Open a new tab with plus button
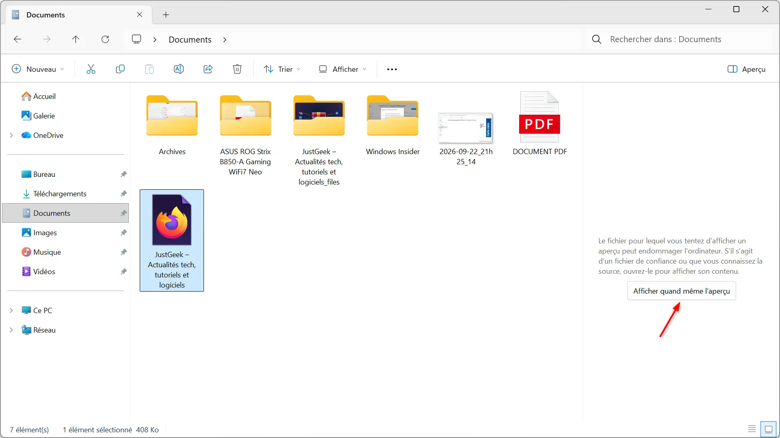The height and width of the screenshot is (438, 780). [166, 15]
